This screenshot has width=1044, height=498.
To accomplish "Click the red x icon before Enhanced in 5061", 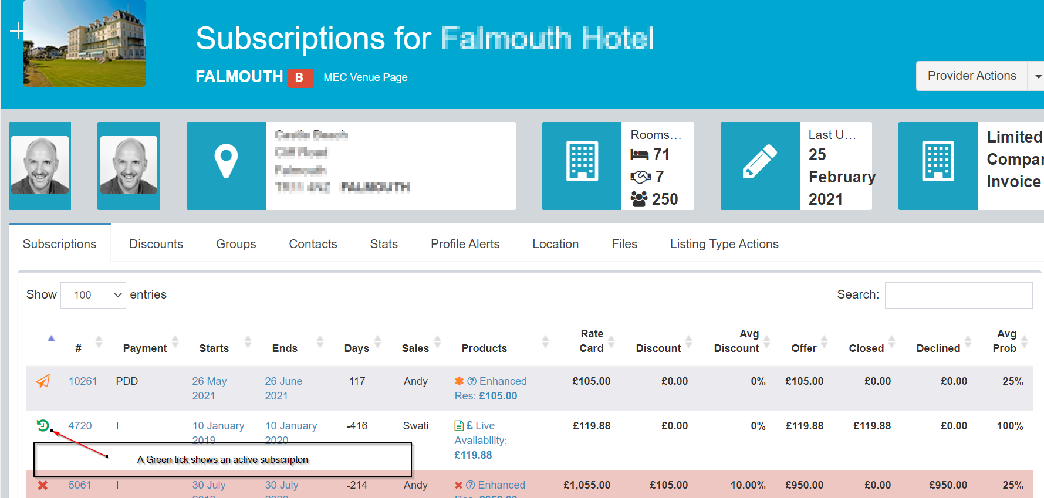I will point(459,485).
